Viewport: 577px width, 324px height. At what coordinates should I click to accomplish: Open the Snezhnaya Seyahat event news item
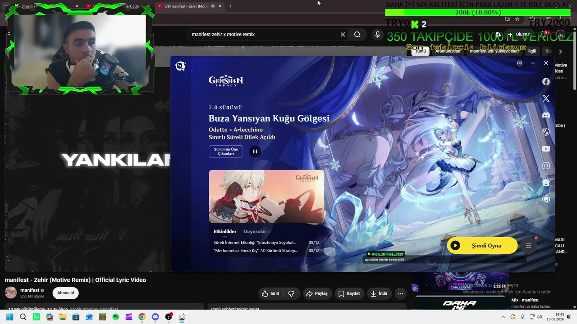266,243
